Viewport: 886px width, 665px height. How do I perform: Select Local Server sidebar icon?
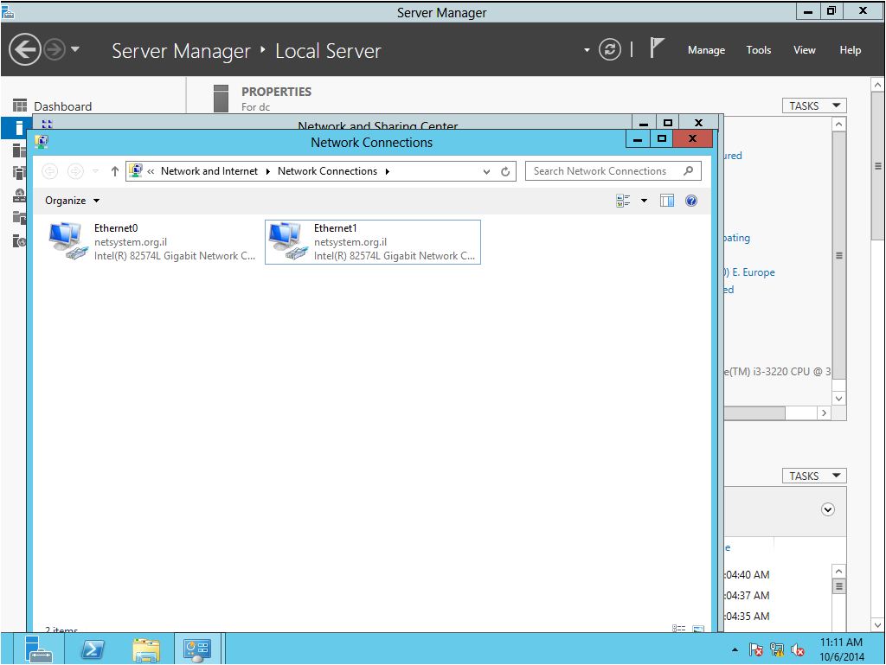pyautogui.click(x=19, y=128)
